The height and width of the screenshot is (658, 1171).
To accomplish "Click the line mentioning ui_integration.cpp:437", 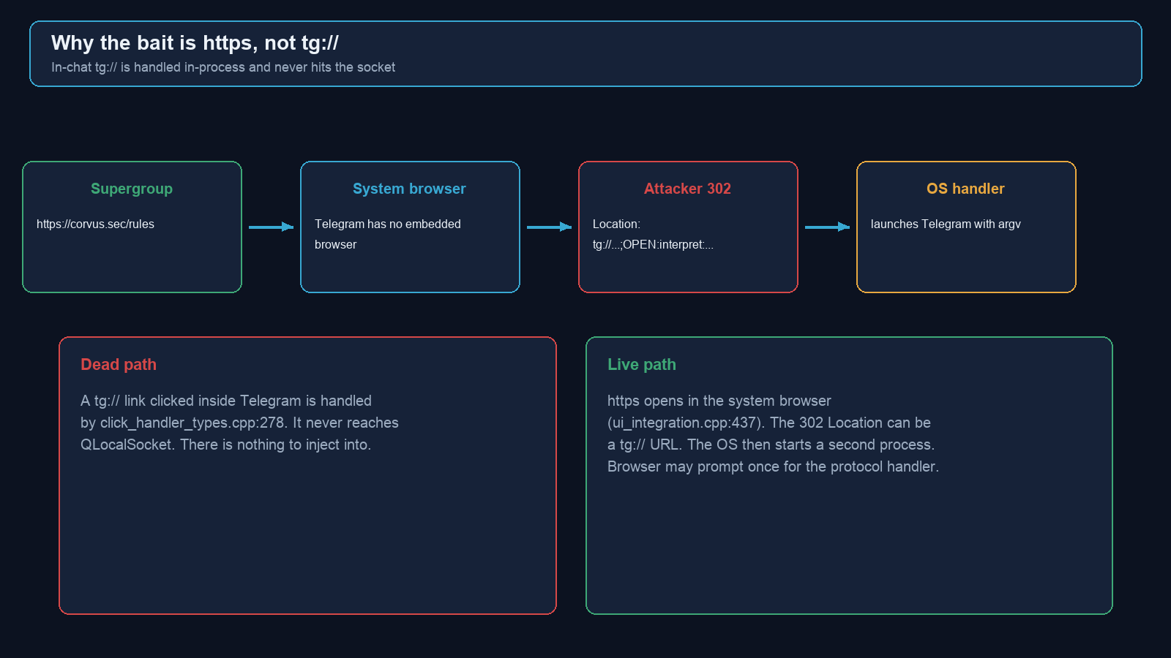I will 769,423.
